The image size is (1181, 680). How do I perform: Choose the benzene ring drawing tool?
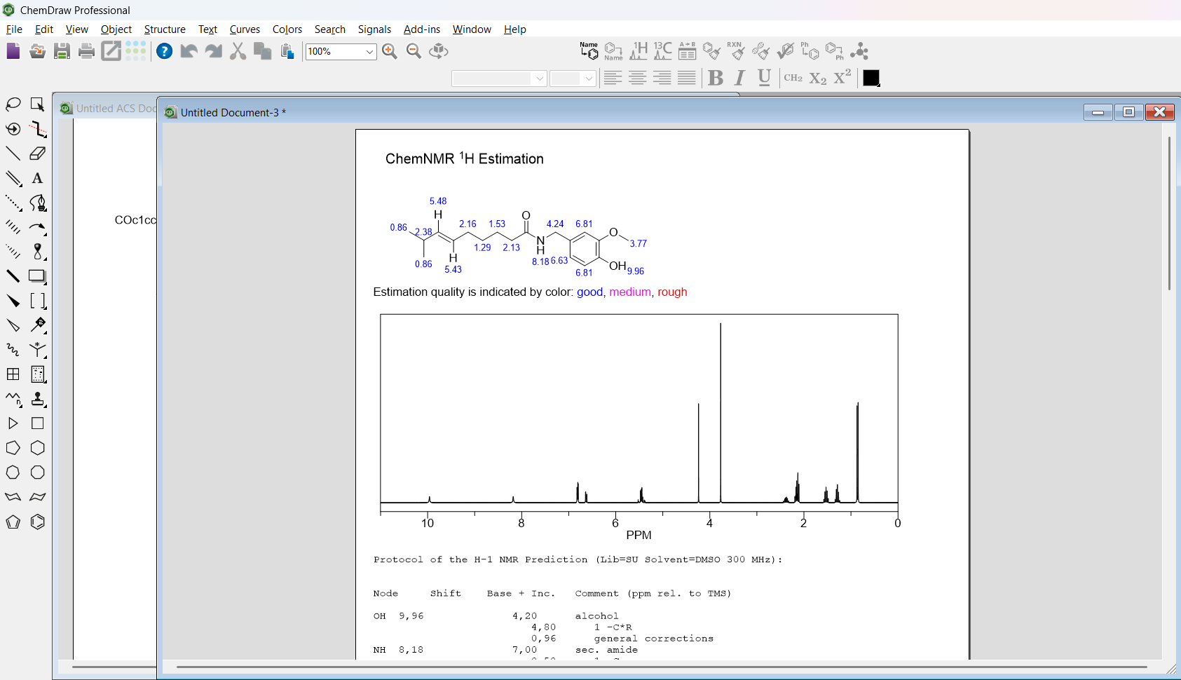tap(38, 522)
